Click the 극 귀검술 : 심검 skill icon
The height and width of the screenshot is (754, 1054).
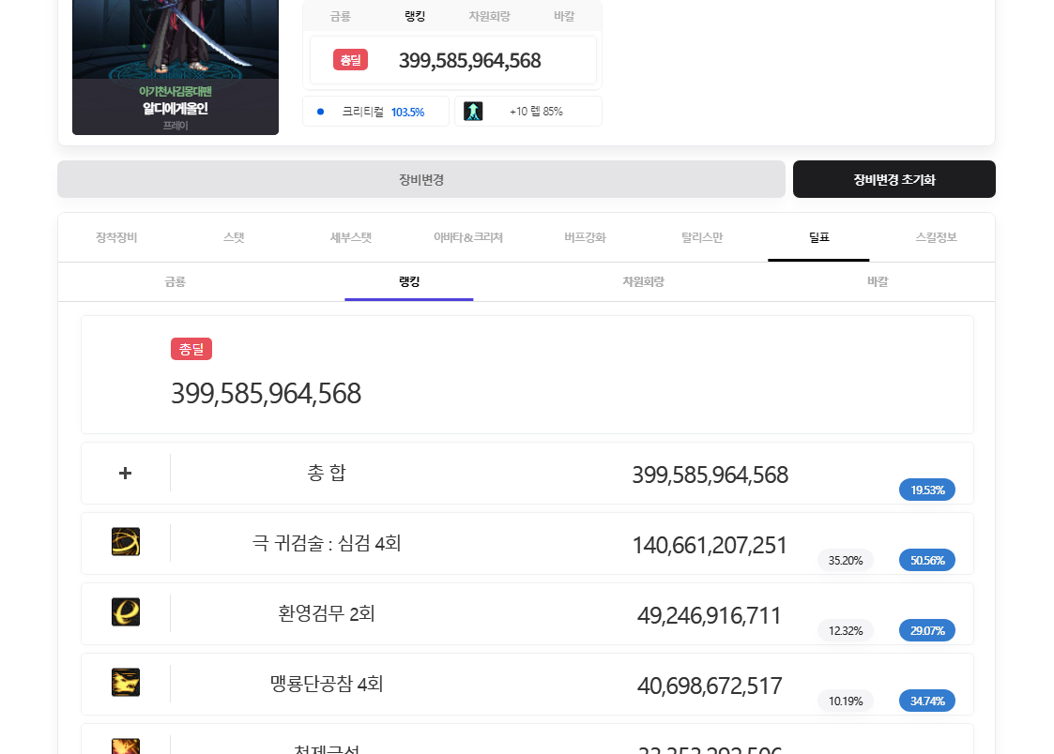coord(126,542)
